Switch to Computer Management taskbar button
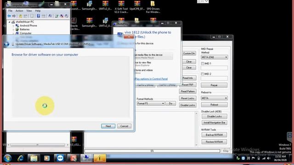Viewport: 294px width, 165px height. 86,158
